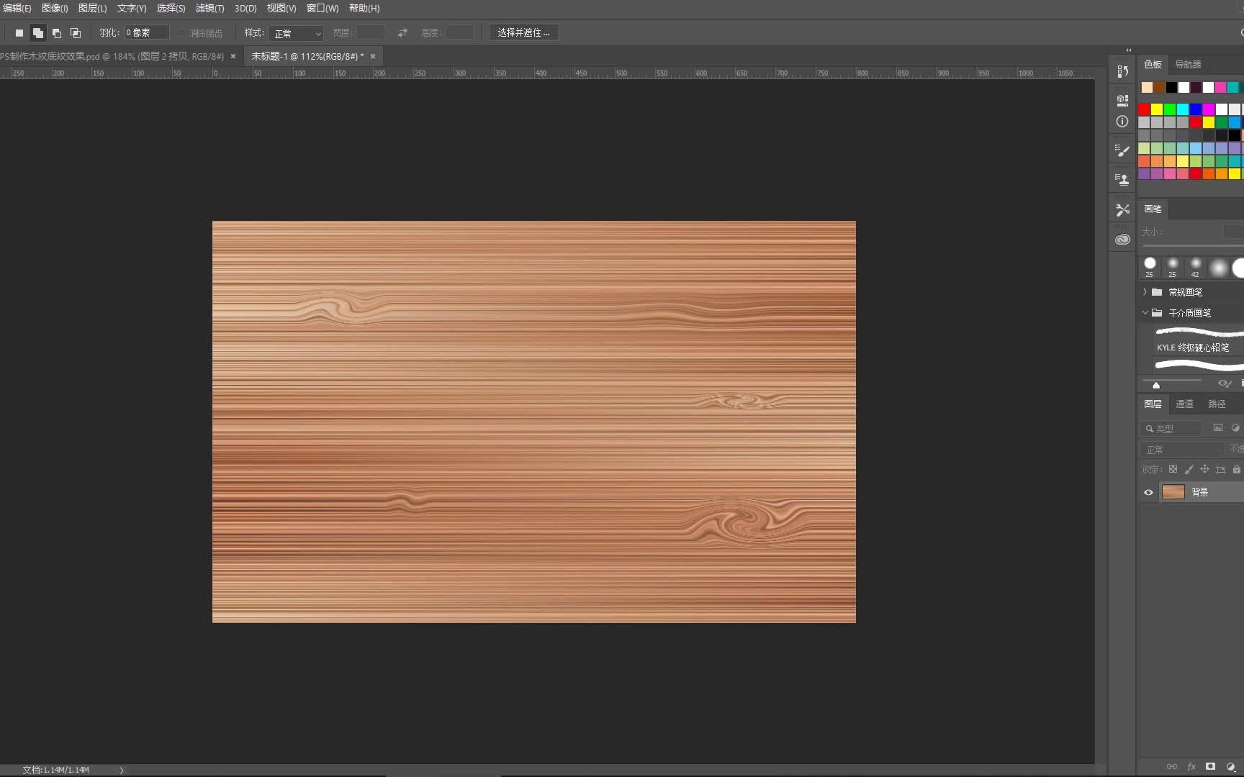Click the 羽化 feather input field
This screenshot has height=777, width=1244.
coord(147,33)
